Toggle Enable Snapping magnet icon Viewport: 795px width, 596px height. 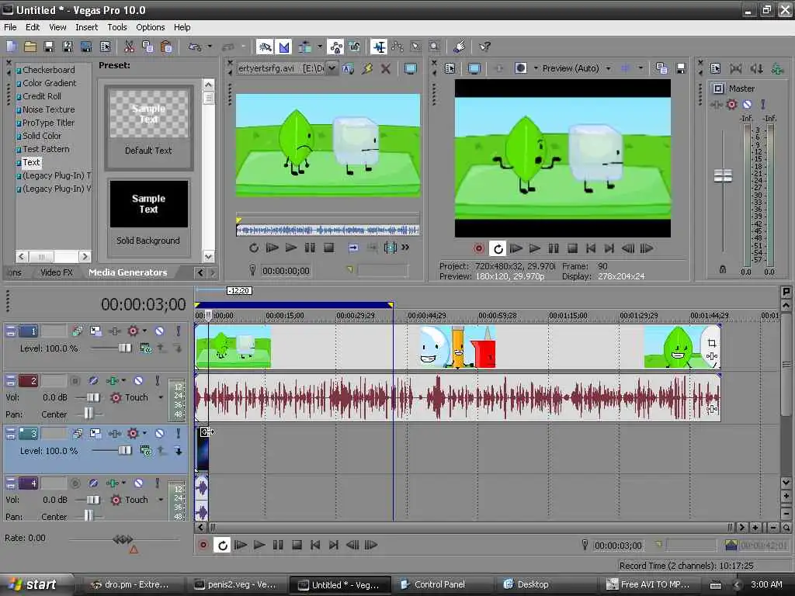click(x=265, y=47)
